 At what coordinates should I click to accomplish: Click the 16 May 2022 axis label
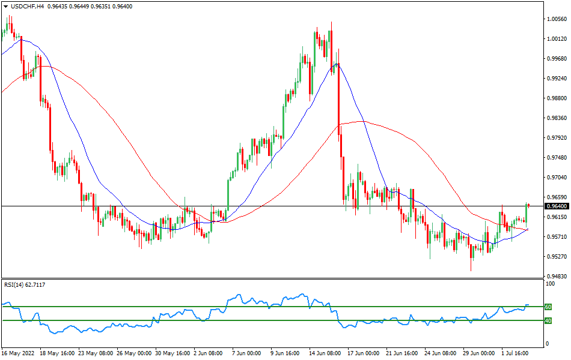[x=18, y=353]
